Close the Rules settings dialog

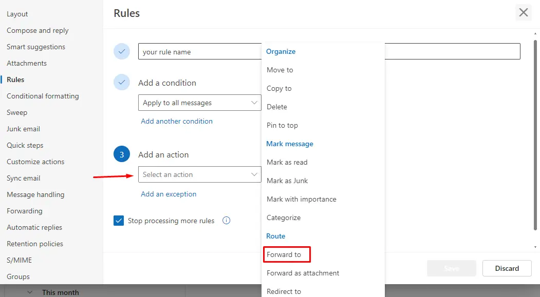pos(524,13)
